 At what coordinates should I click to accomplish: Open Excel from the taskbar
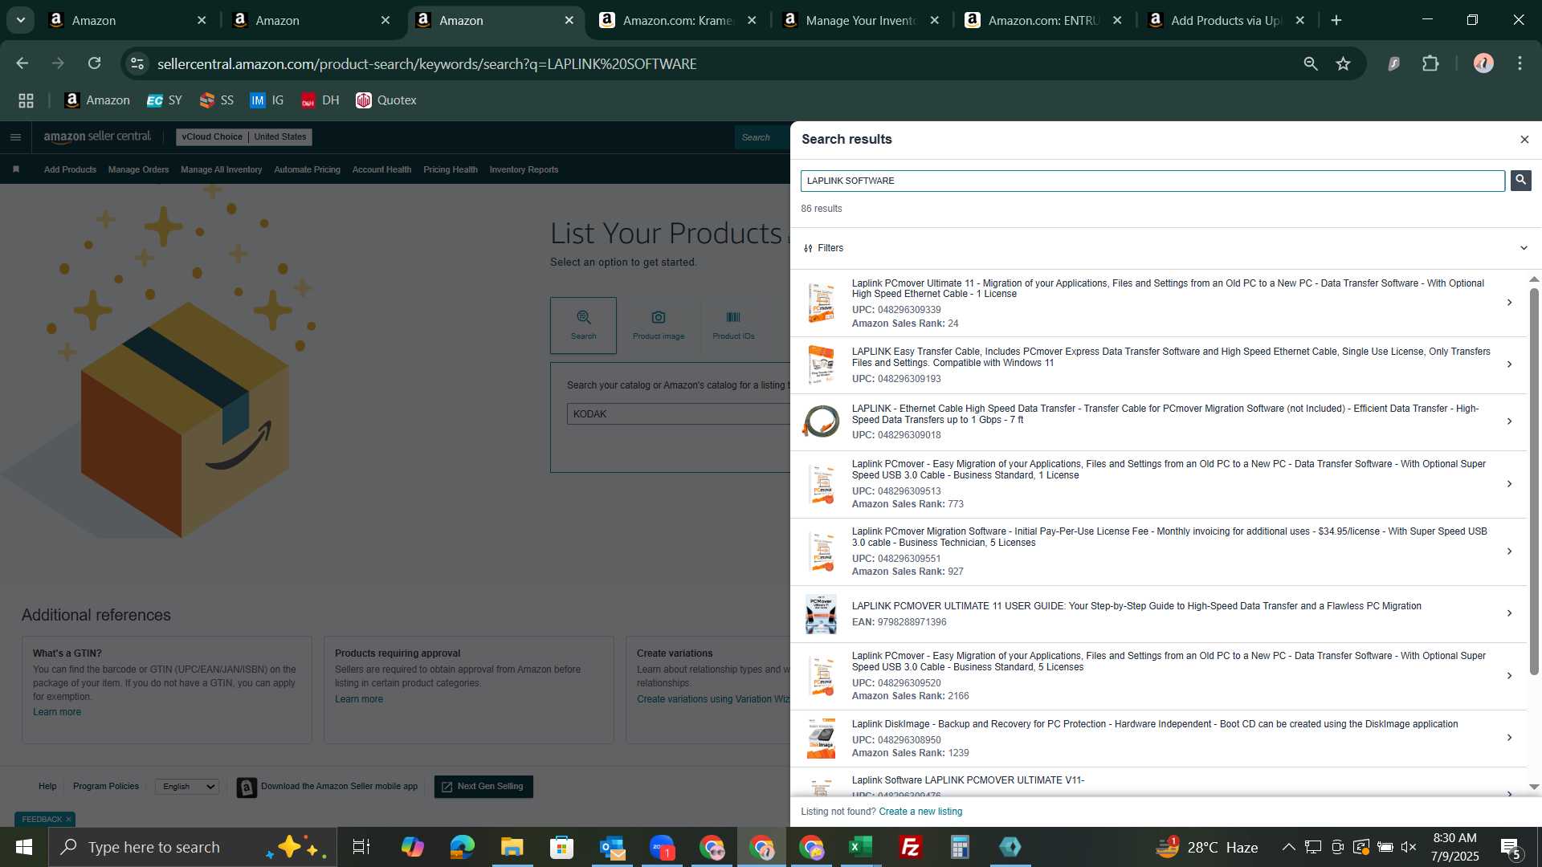860,847
